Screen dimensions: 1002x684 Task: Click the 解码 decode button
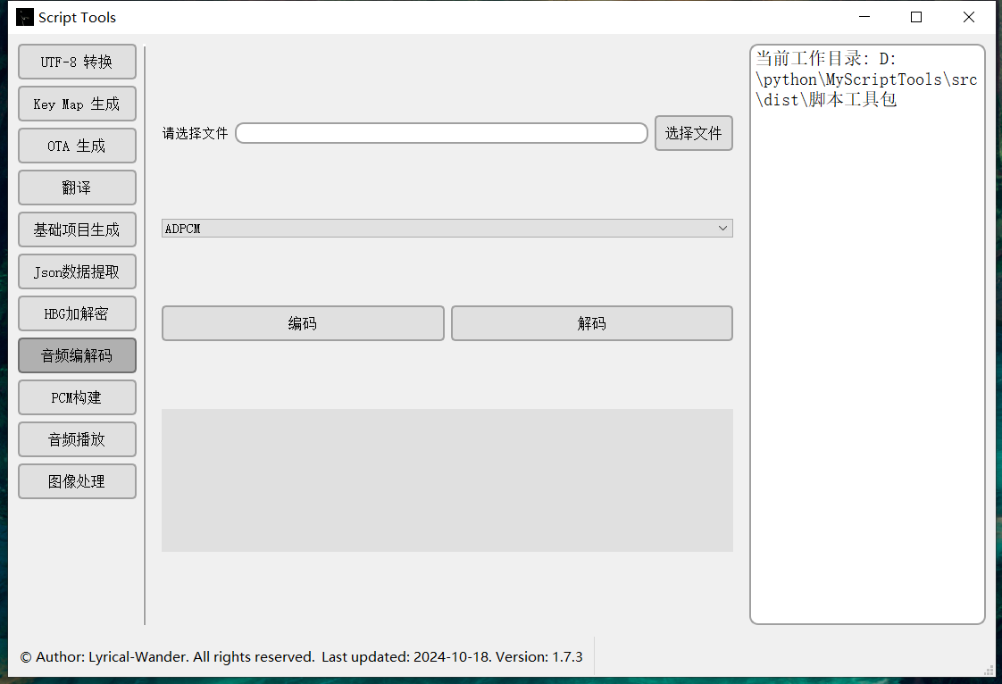click(x=592, y=323)
